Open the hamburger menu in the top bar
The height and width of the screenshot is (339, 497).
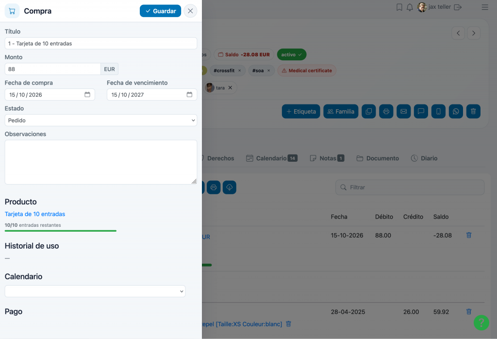coord(485,7)
